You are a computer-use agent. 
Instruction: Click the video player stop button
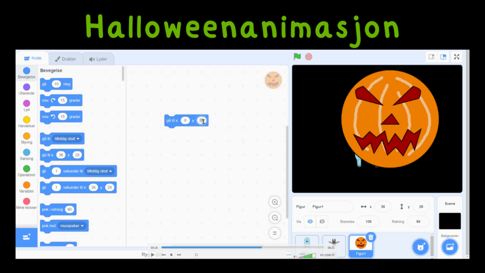[171, 255]
